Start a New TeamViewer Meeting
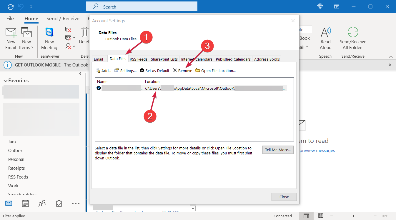 coord(49,39)
